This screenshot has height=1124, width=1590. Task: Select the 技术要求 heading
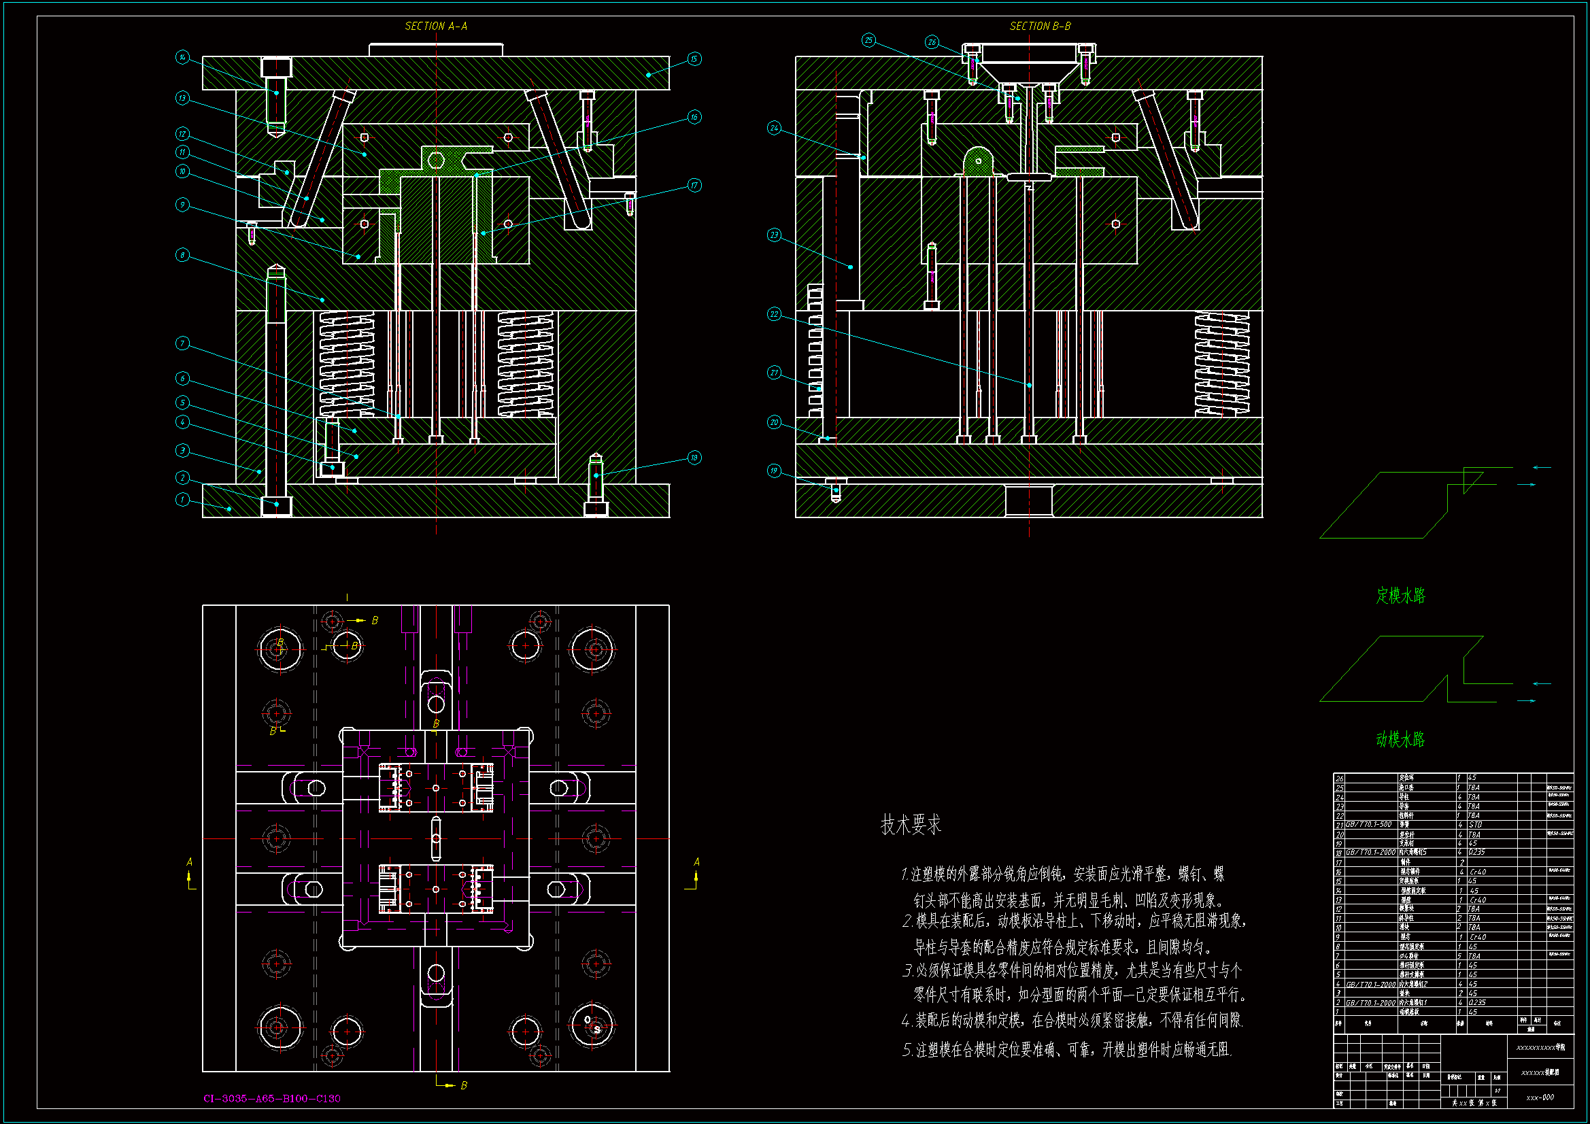pos(911,825)
